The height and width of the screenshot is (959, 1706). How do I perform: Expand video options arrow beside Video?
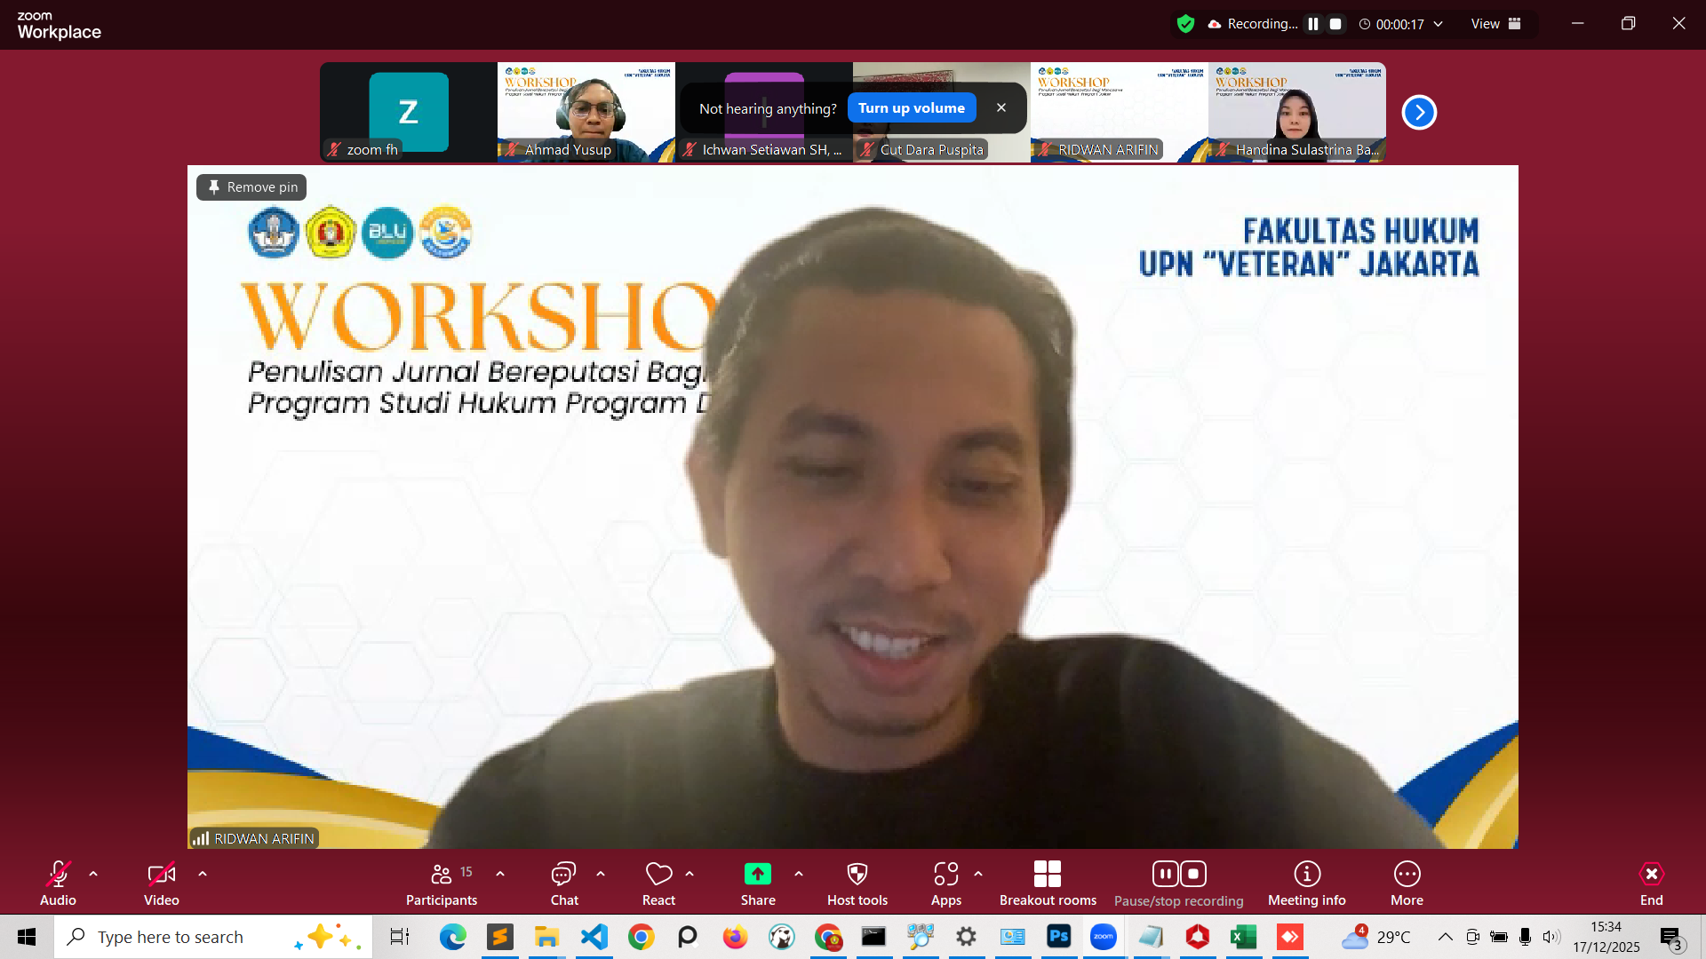click(x=203, y=874)
